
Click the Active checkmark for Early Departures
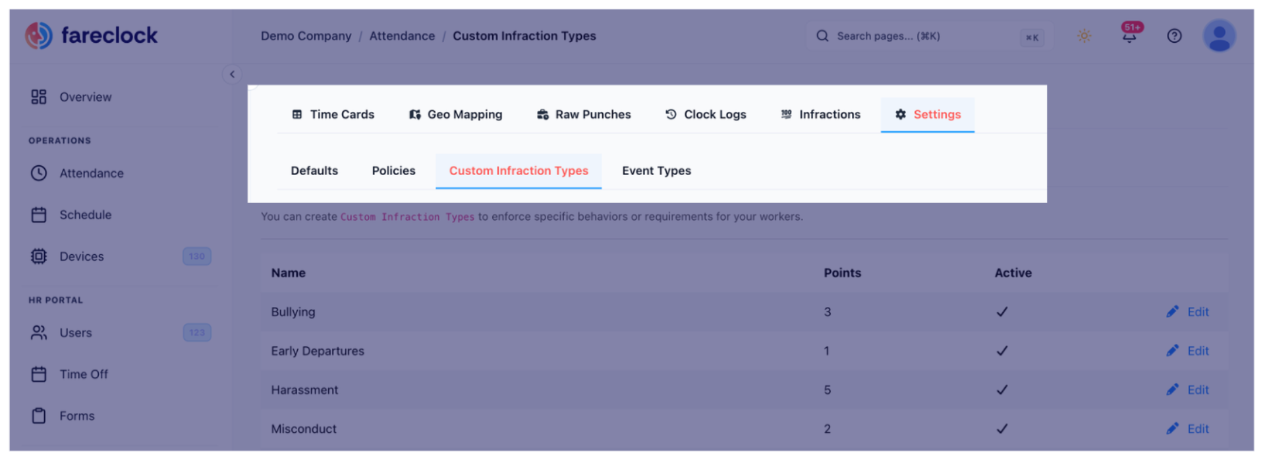1002,351
